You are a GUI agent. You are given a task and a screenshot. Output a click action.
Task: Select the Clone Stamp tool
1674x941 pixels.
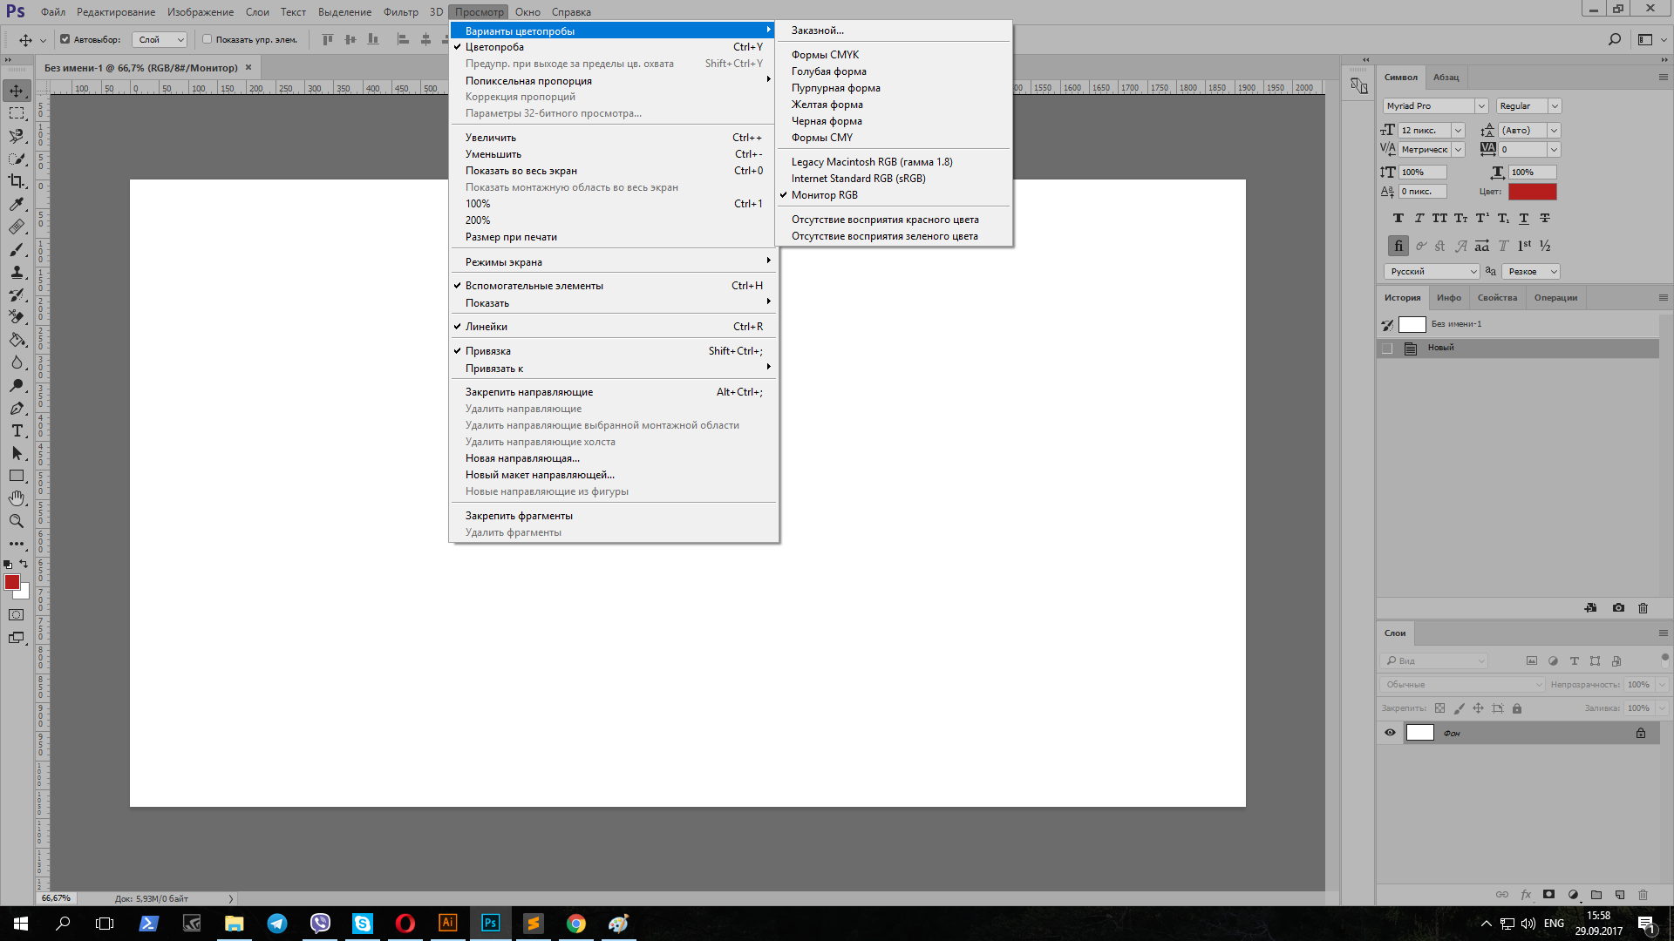pos(17,272)
